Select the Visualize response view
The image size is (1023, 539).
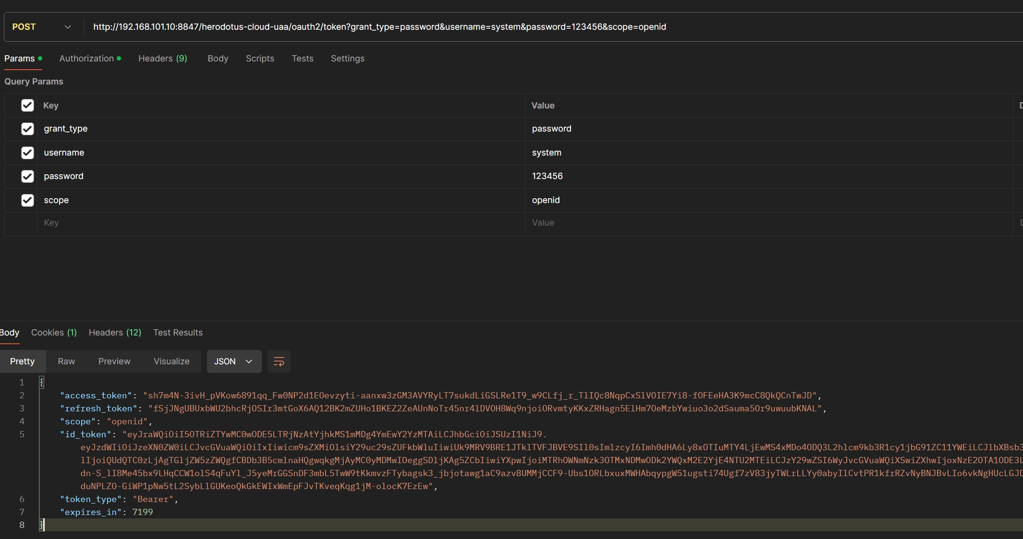(171, 361)
